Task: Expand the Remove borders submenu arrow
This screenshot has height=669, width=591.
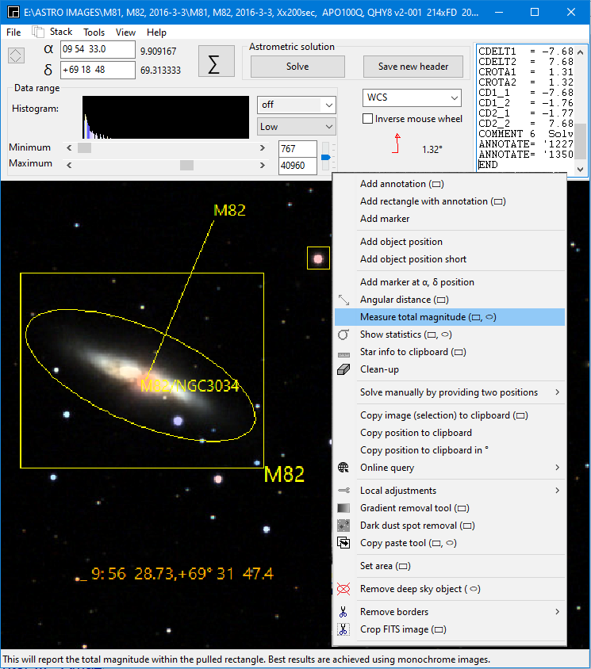Action: (x=557, y=612)
